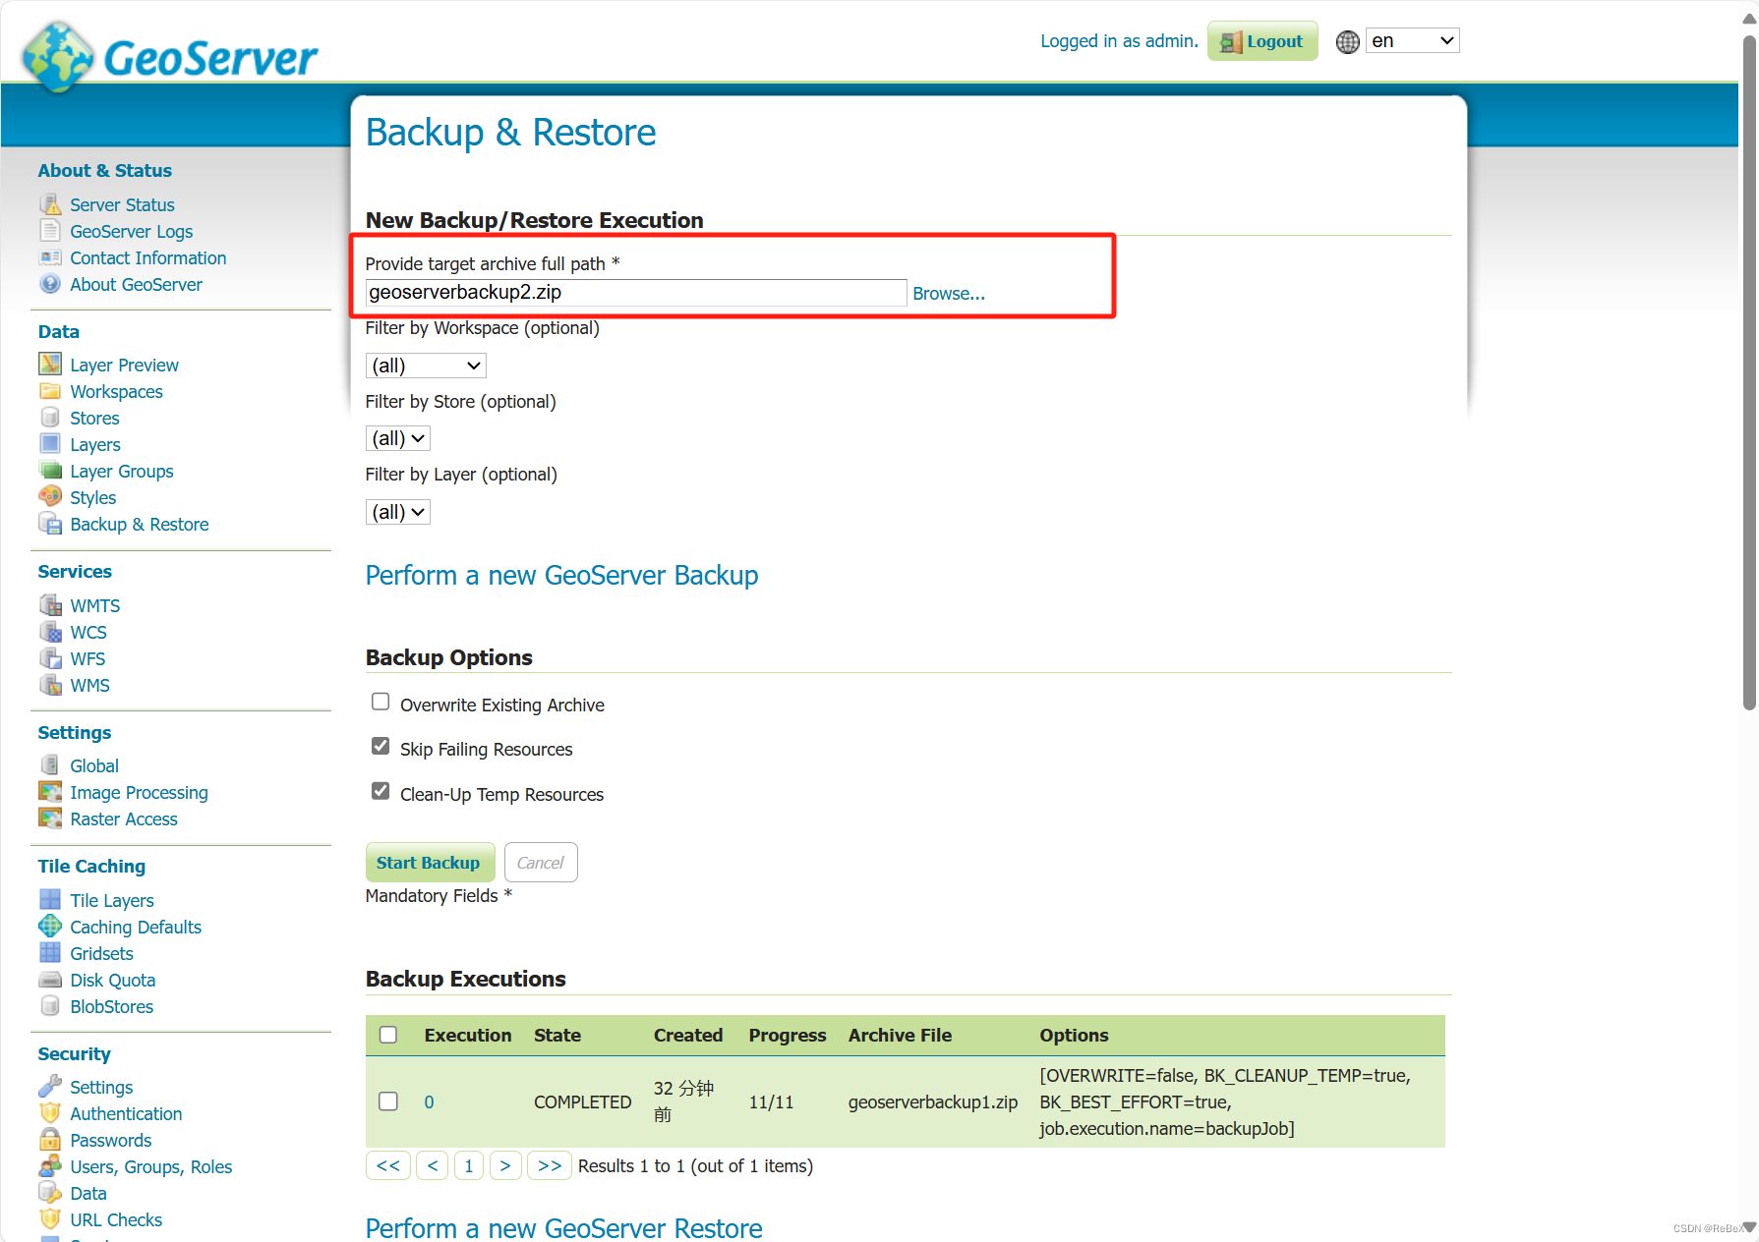Tick the select-all checkbox in executions header
This screenshot has height=1242, width=1759.
[388, 1035]
